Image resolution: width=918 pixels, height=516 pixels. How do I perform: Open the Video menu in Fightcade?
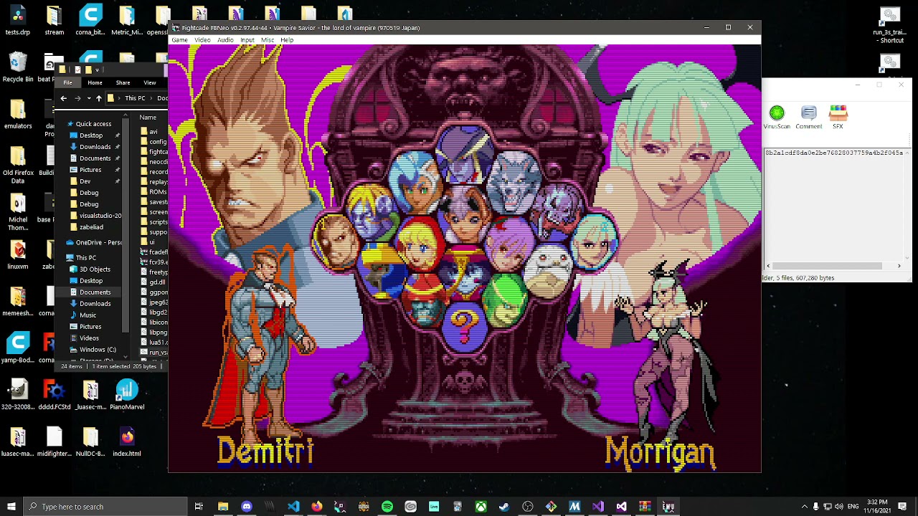pos(202,40)
